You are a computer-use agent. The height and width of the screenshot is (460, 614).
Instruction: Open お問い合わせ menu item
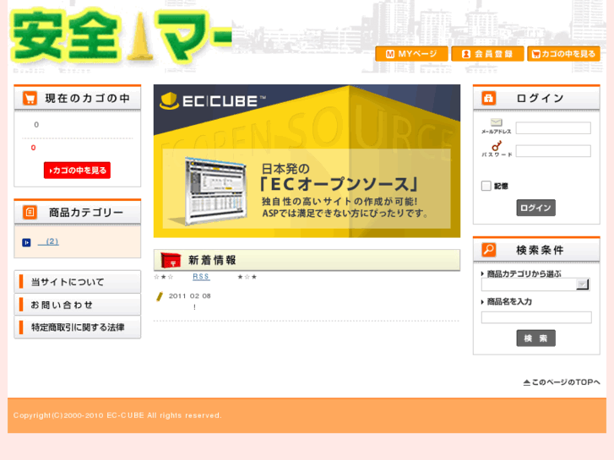coord(77,305)
